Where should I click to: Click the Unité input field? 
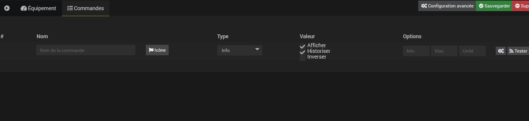pos(472,51)
